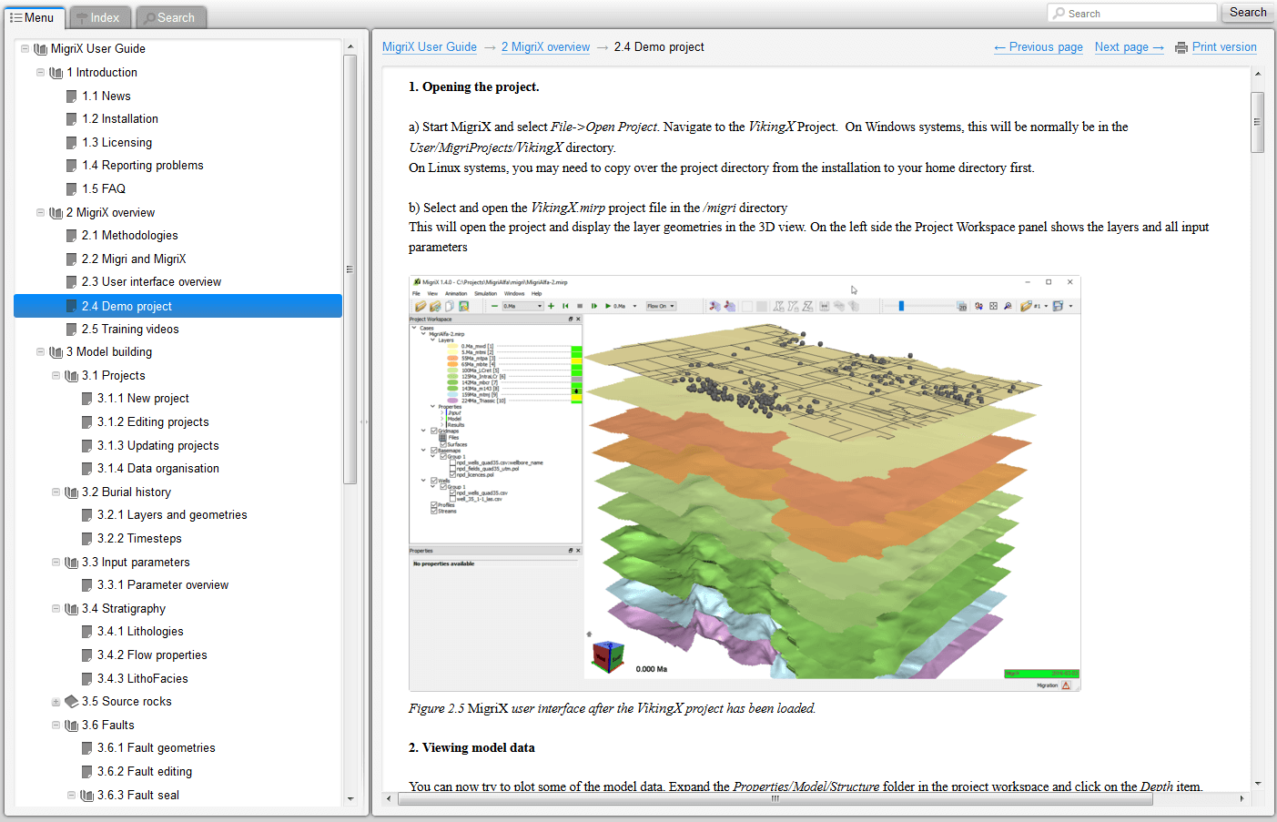Click the page icon beside 1.2 Installation
The image size is (1277, 822).
click(71, 119)
